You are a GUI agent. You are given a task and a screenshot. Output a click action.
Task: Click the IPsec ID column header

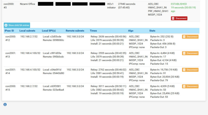(x=9, y=31)
